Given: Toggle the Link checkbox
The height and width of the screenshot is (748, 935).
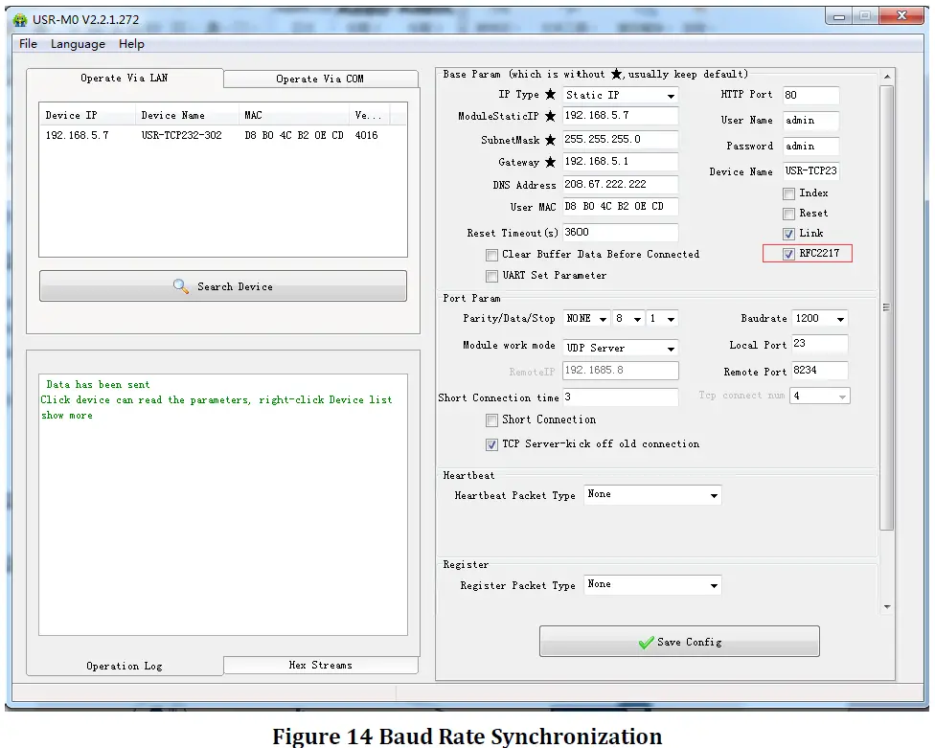Looking at the screenshot, I should pos(789,234).
